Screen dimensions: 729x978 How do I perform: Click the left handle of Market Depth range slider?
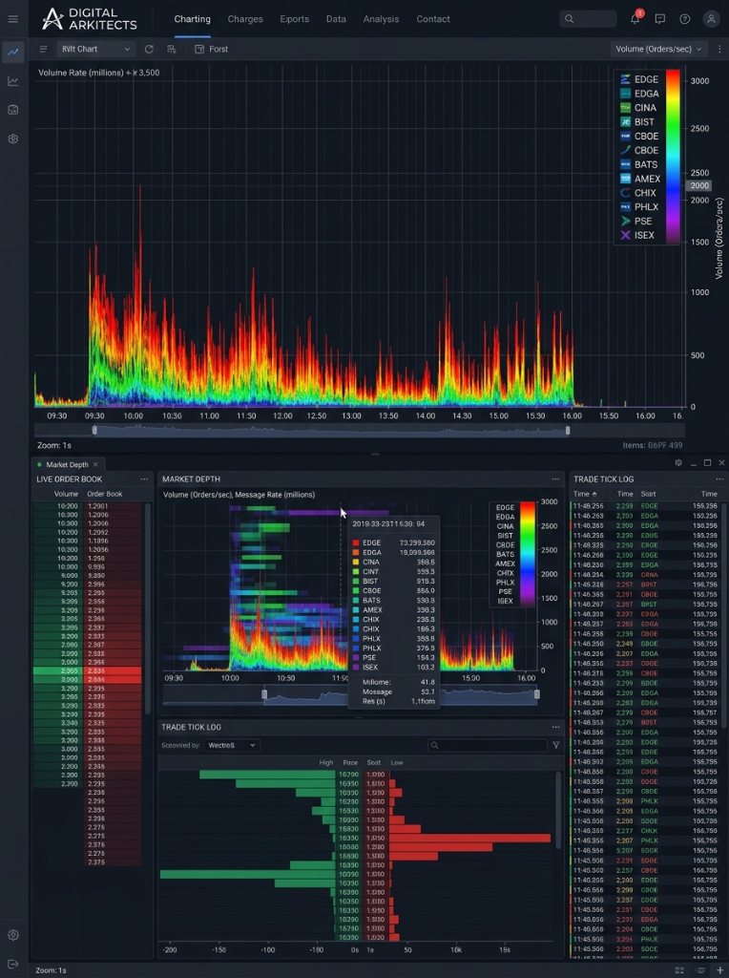264,694
